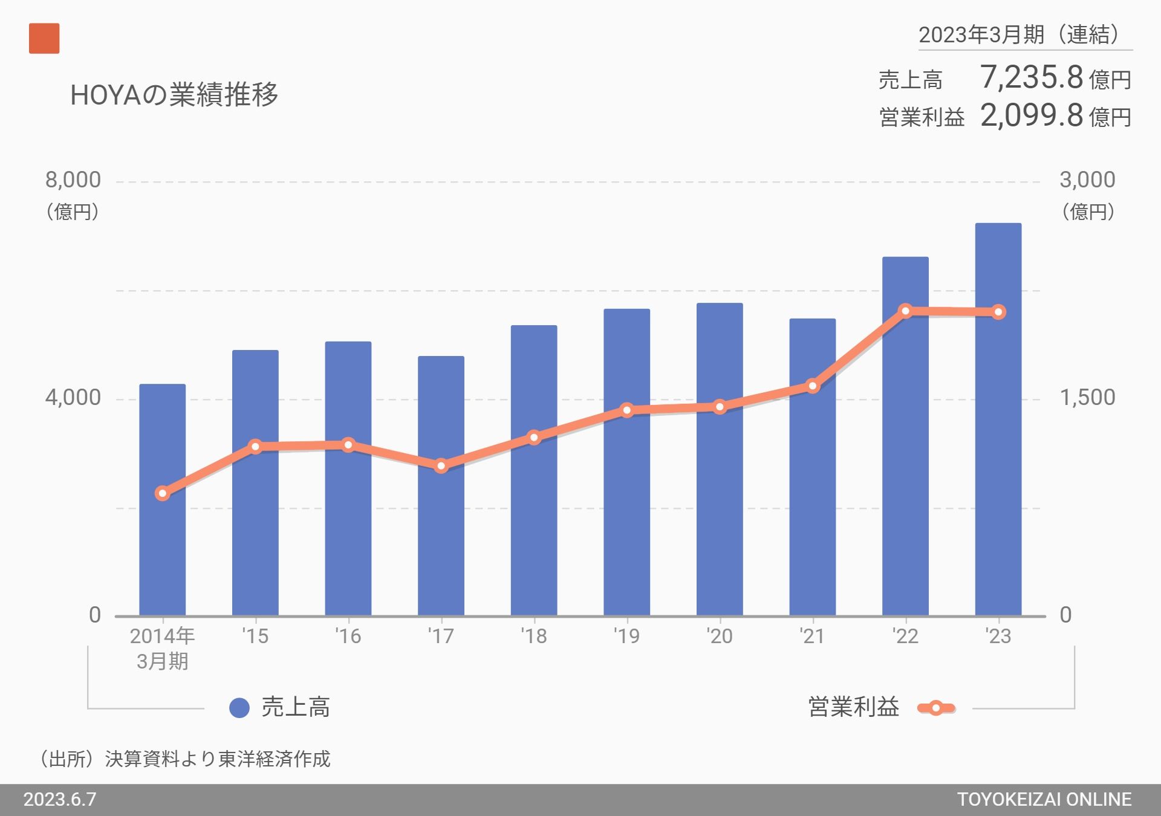Click the '17 operating profit data point
Image resolution: width=1161 pixels, height=816 pixels.
pos(441,466)
